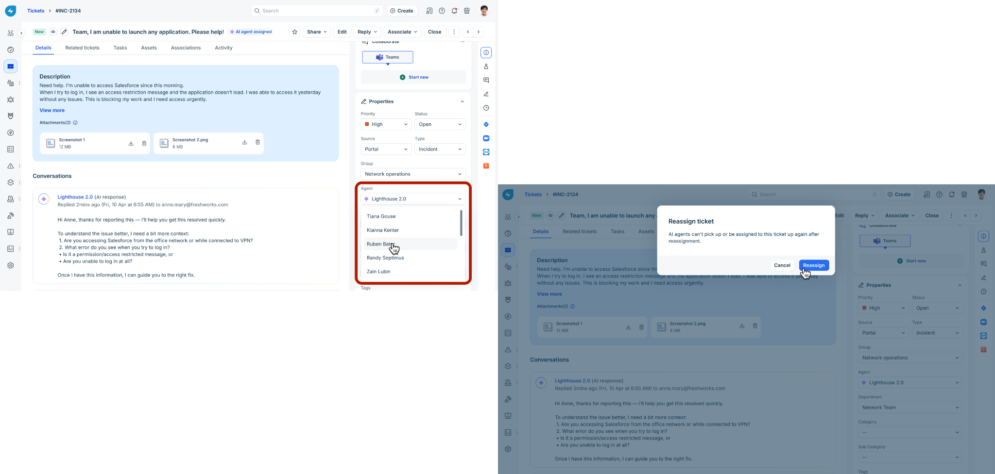This screenshot has height=474, width=995.
Task: Click the info icon next to Attachments(2), undimmed page
Action: [75, 123]
